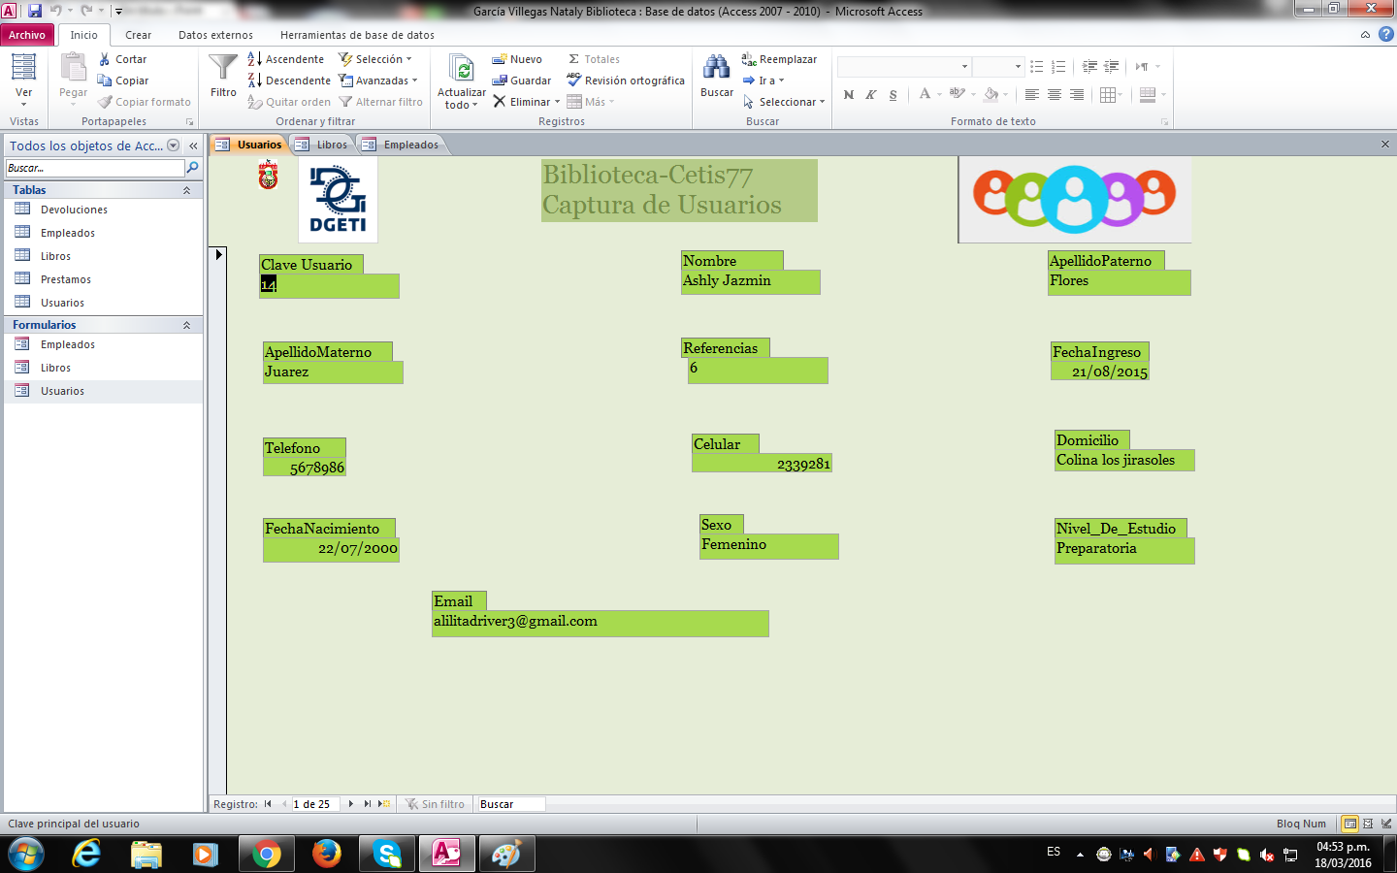Click the Email field value
This screenshot has height=873, width=1397.
(601, 623)
